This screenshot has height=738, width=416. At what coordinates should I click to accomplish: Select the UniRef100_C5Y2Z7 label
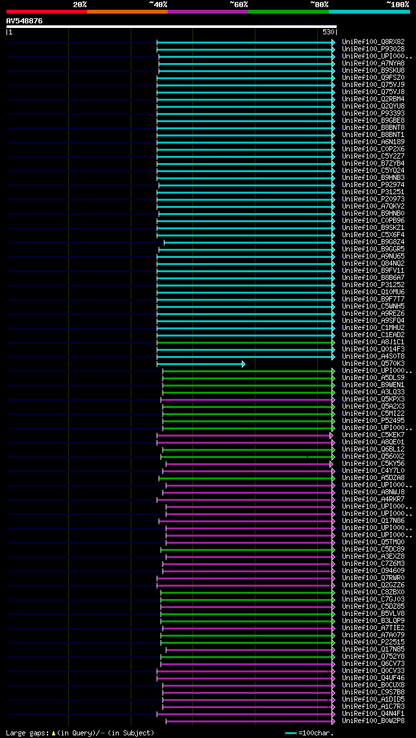point(373,157)
